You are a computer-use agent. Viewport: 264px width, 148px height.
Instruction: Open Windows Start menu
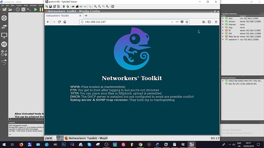tap(4, 144)
